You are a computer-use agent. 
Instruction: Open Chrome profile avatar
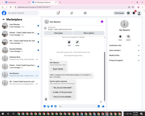[x=138, y=7]
